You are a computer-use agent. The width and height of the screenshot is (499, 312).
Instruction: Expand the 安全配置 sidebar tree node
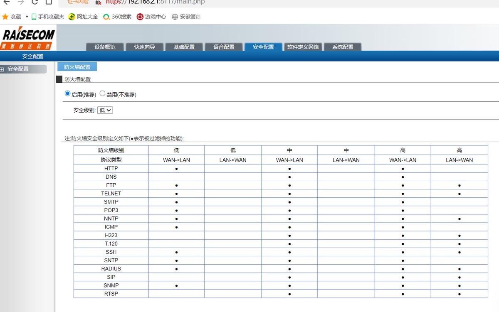[x=2, y=69]
